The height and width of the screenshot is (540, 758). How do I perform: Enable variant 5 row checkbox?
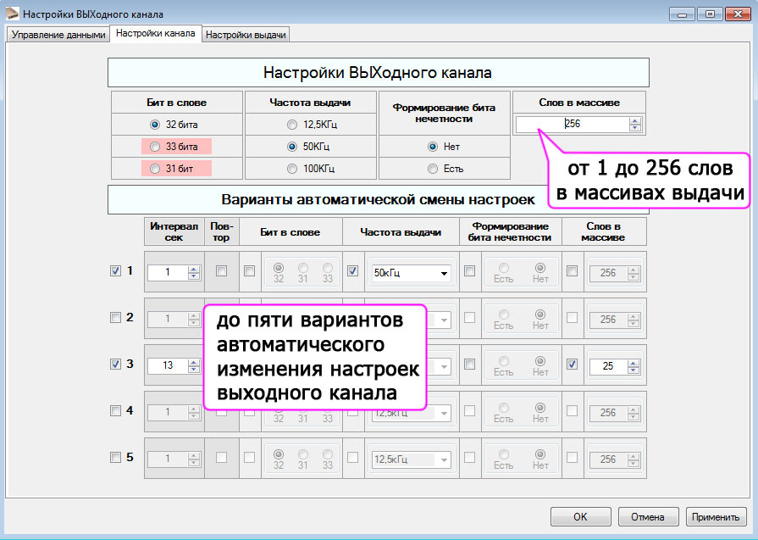115,458
